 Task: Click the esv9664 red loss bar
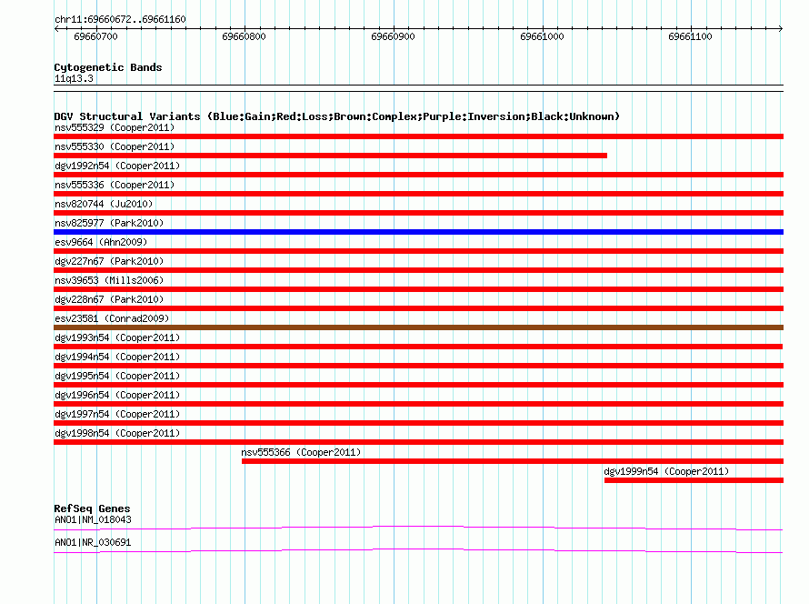[418, 251]
